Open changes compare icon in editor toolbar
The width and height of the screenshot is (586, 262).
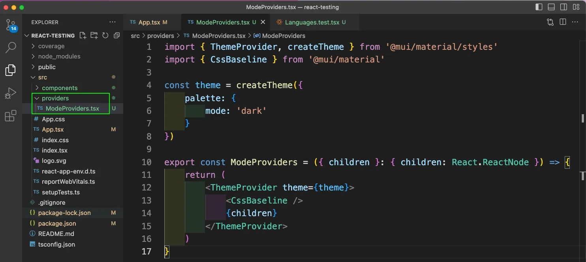550,22
